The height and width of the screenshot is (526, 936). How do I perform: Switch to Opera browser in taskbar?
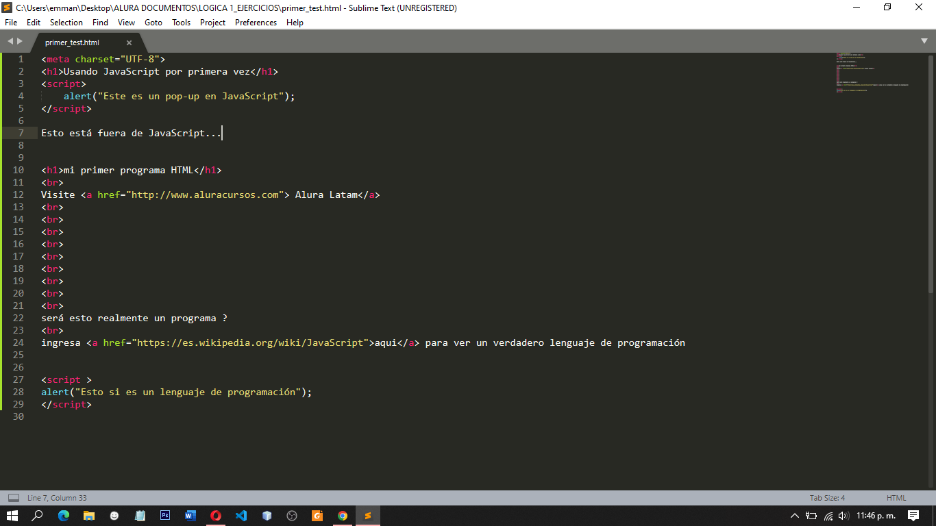click(x=216, y=516)
